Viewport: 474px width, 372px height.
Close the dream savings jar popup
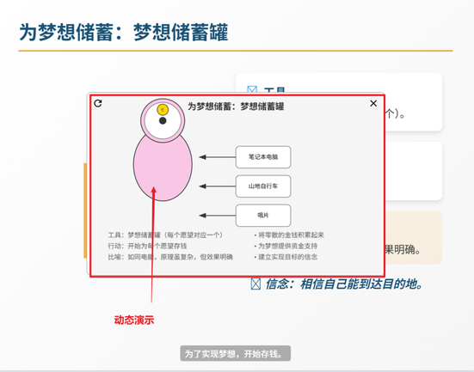373,103
